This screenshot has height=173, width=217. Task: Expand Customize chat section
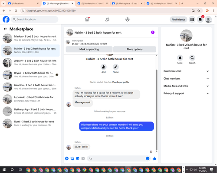(186, 71)
